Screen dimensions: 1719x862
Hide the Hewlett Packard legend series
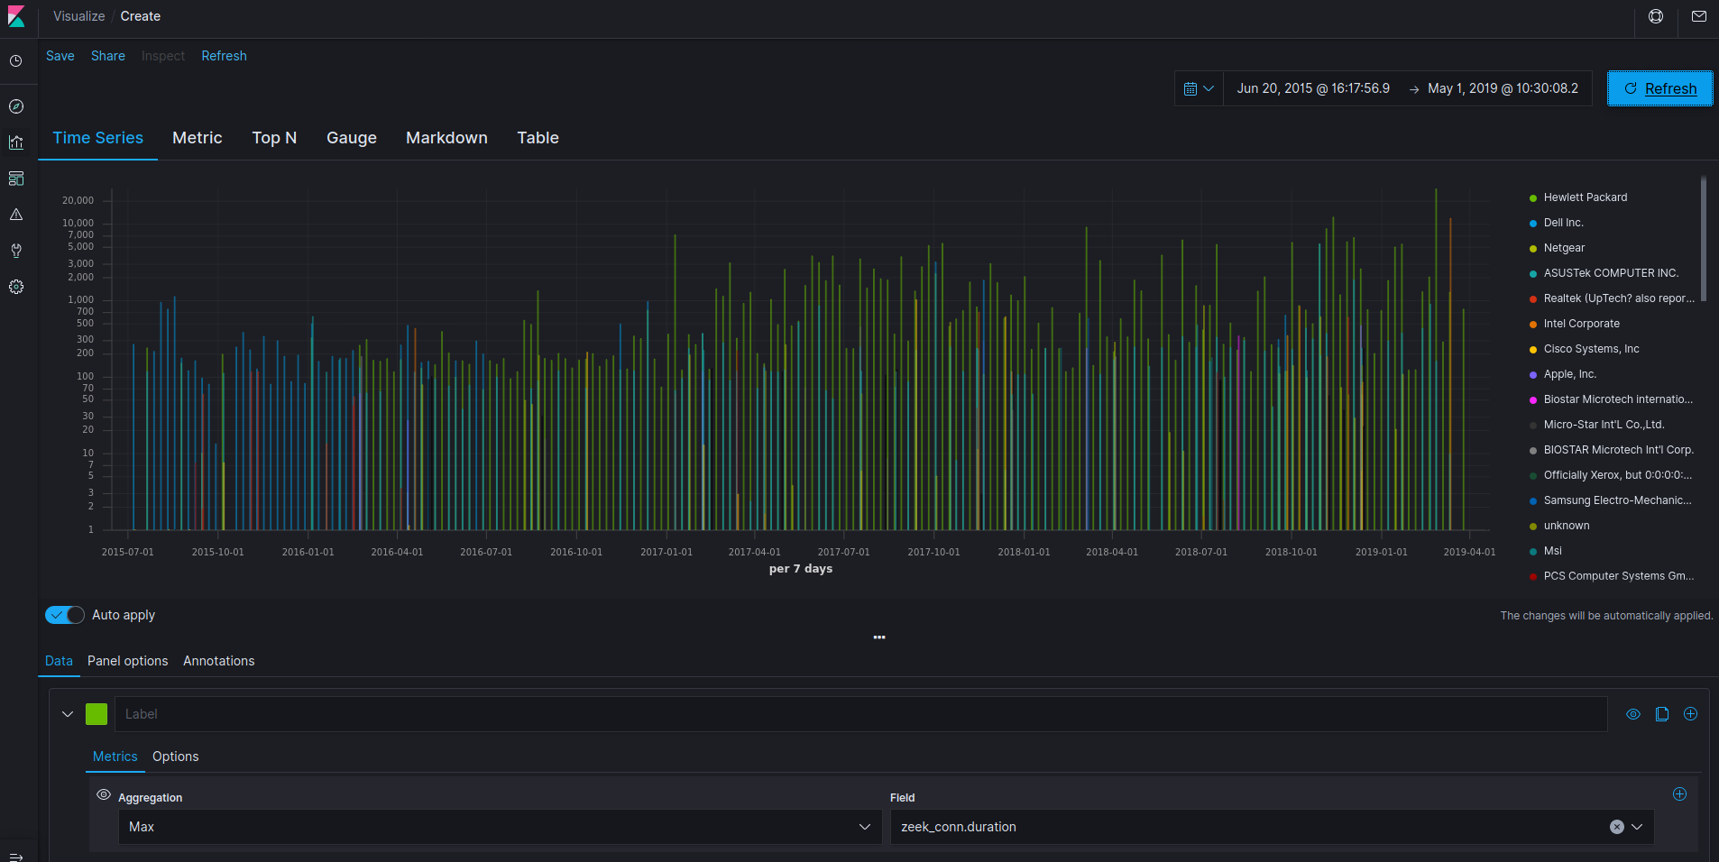(x=1584, y=197)
